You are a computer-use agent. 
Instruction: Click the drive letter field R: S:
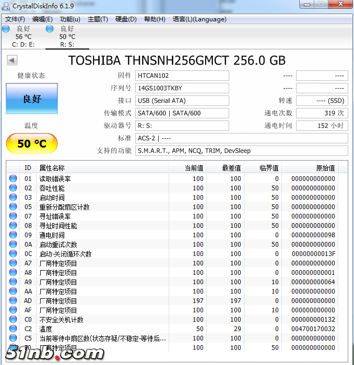click(x=182, y=126)
